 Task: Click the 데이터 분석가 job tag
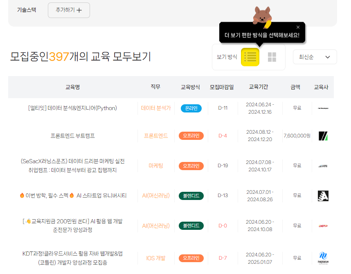[156, 108]
